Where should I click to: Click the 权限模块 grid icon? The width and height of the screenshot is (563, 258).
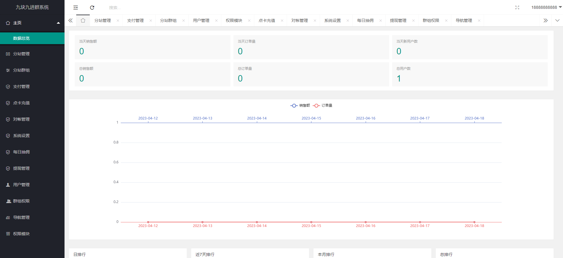8,234
